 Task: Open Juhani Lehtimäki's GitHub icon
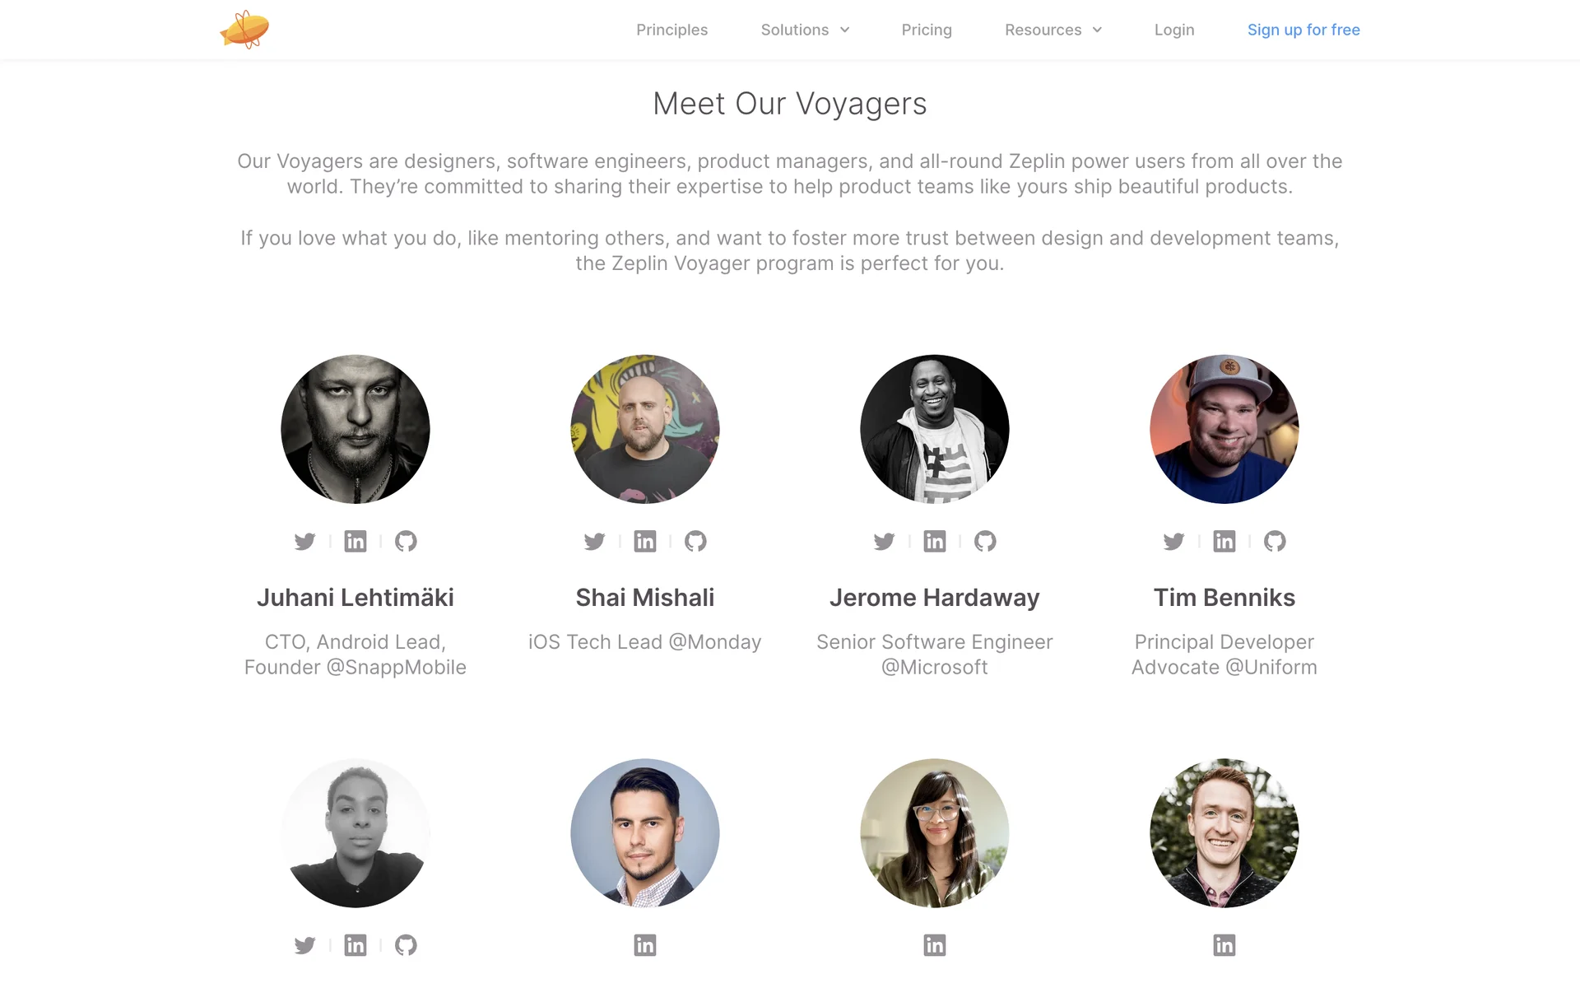tap(406, 541)
